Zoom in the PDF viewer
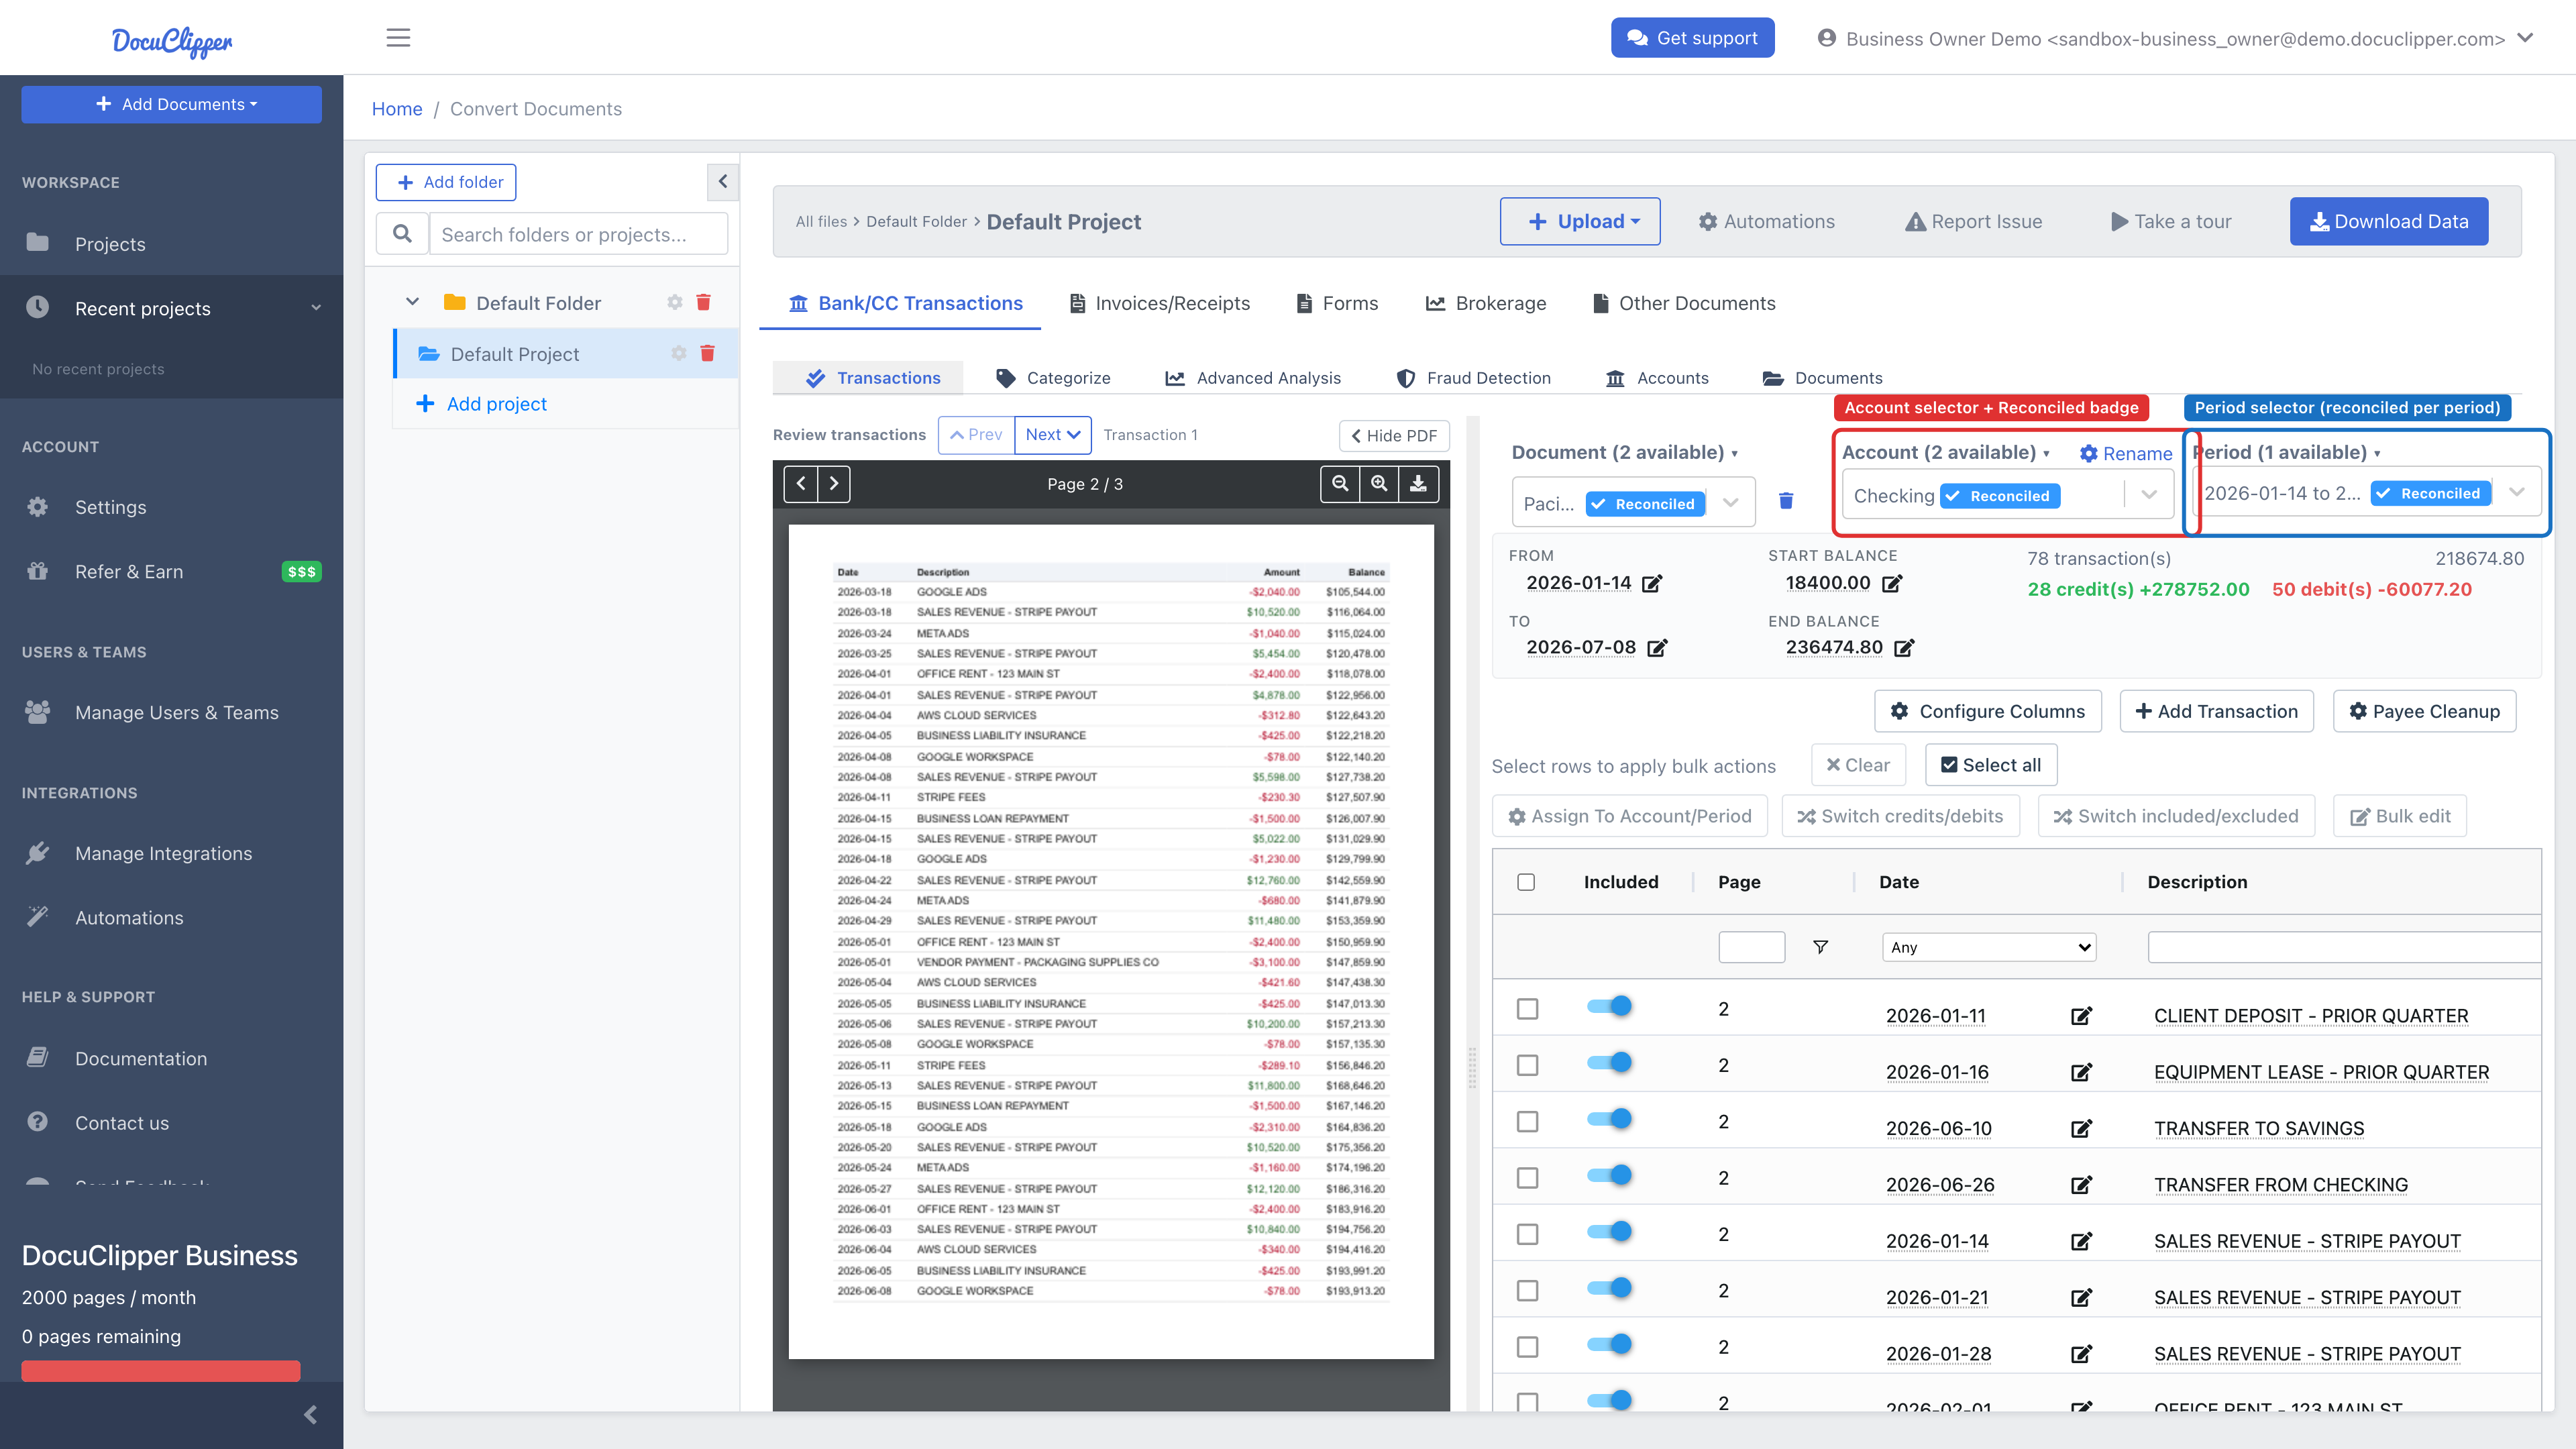Screen dimensions: 2576x1449 1379,484
